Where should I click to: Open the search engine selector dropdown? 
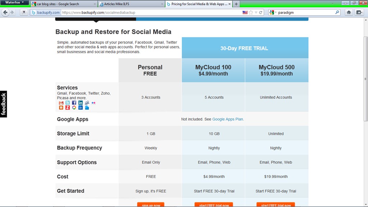click(x=273, y=12)
